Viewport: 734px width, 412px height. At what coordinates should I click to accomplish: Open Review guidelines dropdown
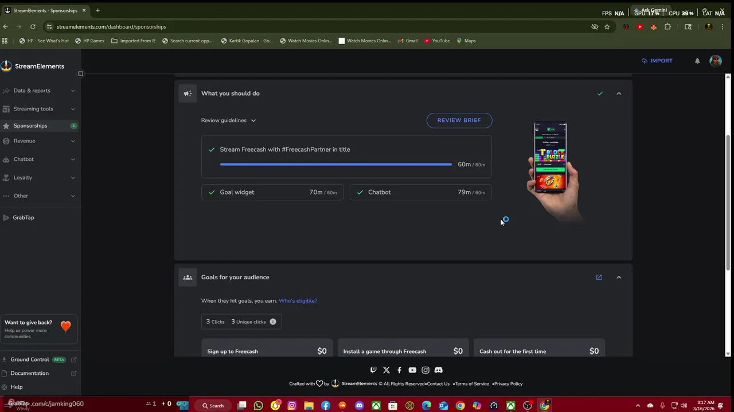click(228, 120)
